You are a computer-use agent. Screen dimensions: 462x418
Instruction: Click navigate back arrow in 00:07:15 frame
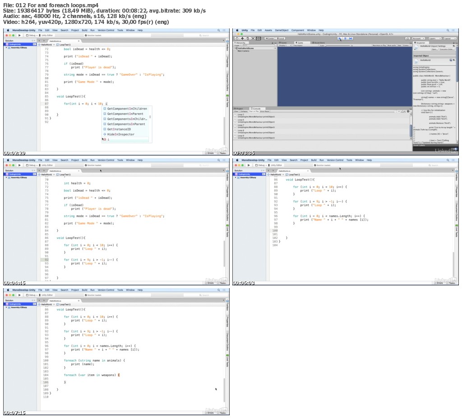40,301
